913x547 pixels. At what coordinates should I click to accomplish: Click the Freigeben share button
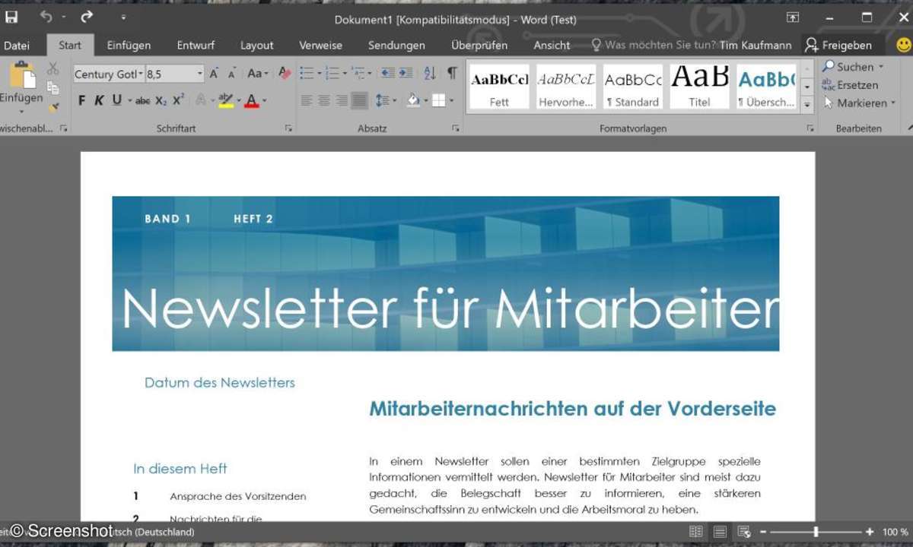click(838, 46)
